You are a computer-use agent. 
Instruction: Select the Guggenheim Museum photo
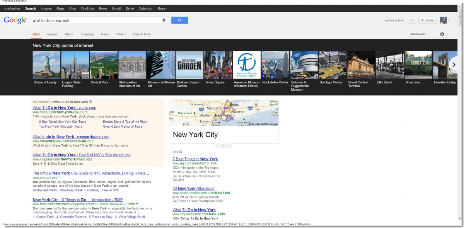click(304, 65)
